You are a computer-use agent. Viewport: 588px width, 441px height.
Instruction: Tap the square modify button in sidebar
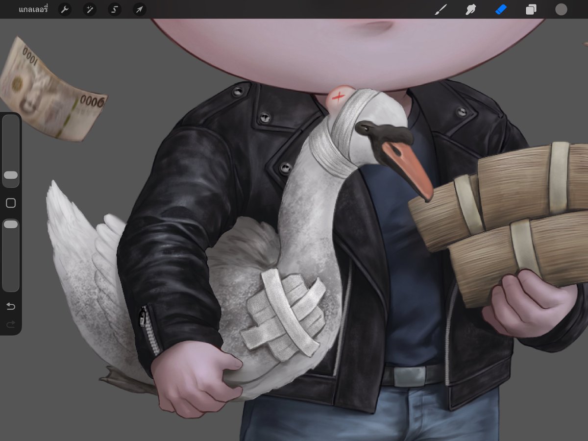(11, 203)
